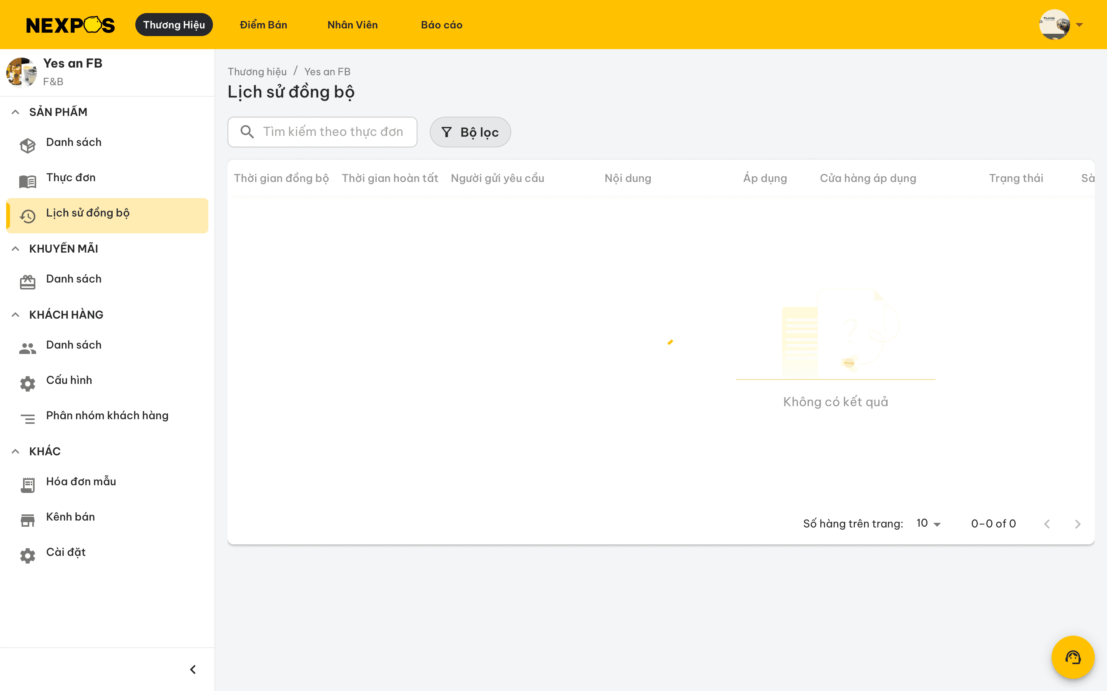Collapse the sidebar with the chevron
The width and height of the screenshot is (1107, 691).
tap(193, 670)
